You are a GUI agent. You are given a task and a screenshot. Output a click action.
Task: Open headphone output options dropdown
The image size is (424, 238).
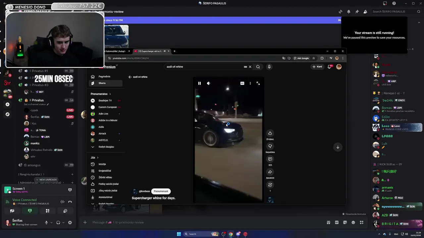coord(63,222)
